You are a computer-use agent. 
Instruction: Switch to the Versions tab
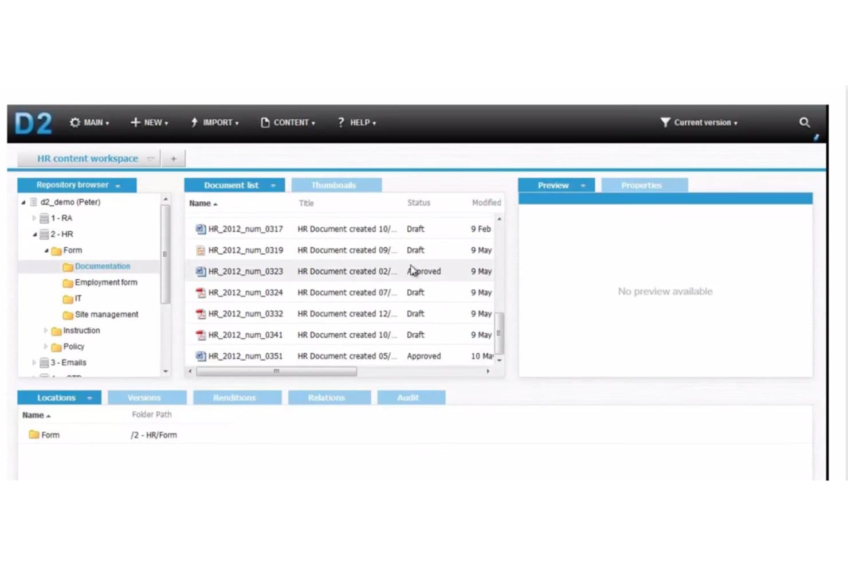pos(147,397)
